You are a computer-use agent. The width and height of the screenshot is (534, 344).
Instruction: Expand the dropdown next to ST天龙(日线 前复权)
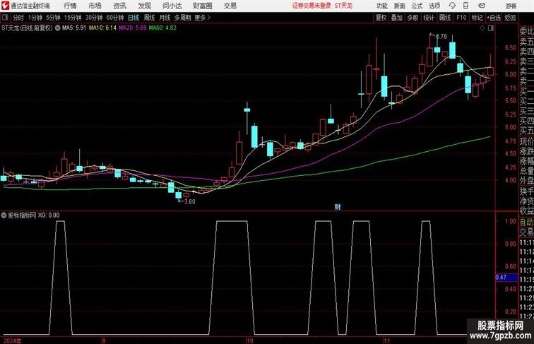(57, 28)
